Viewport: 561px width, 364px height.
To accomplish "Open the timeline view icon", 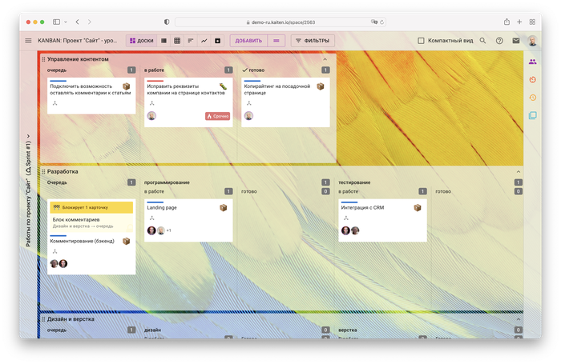I will (190, 40).
